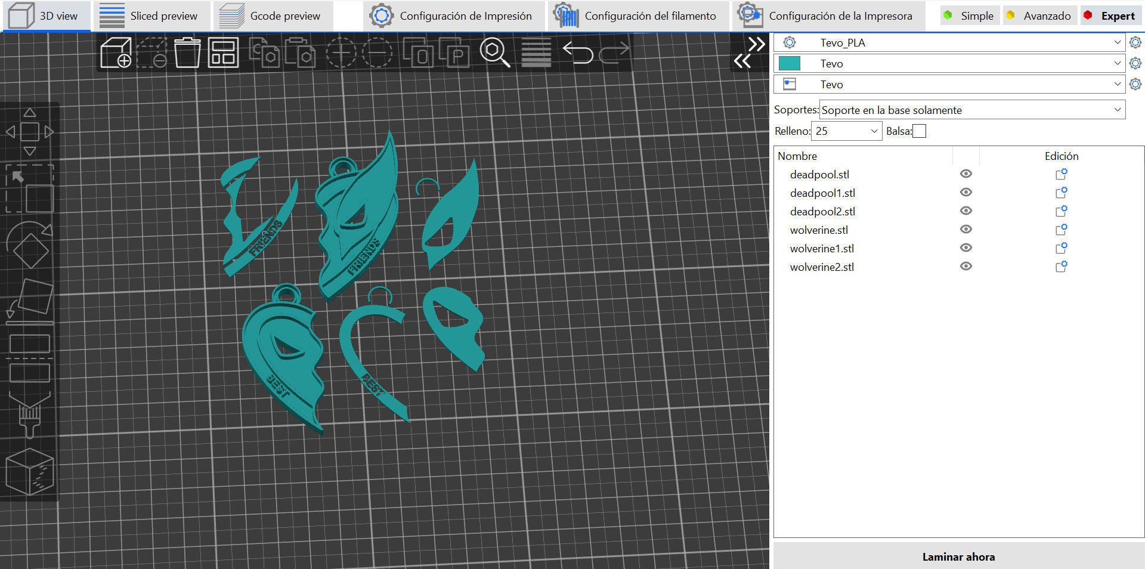Select the Place on face tool
The image size is (1145, 569).
(29, 302)
